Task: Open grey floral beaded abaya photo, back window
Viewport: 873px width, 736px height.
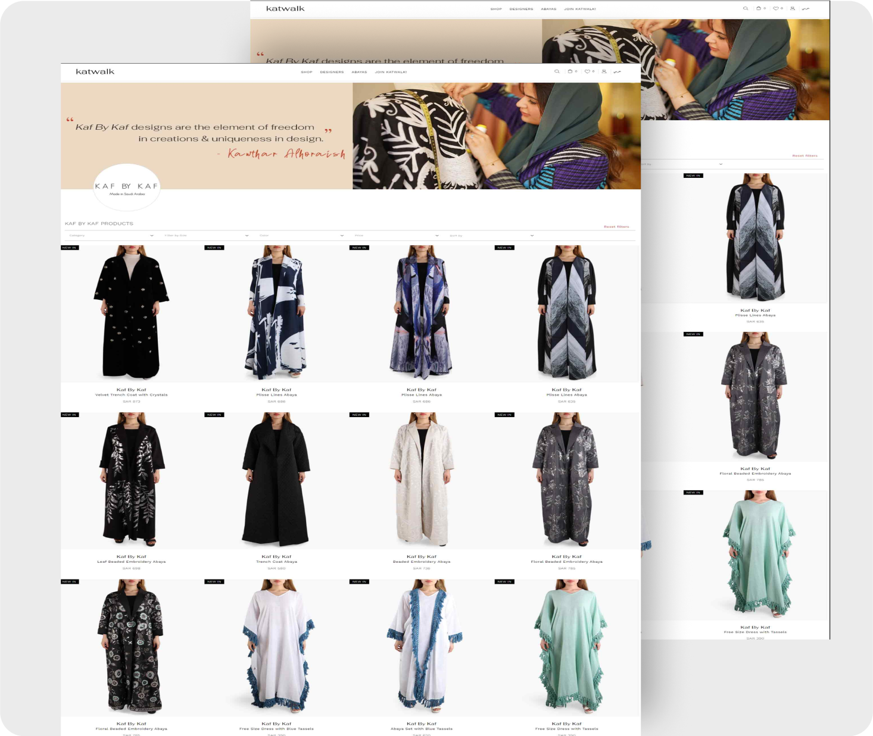Action: pos(755,397)
